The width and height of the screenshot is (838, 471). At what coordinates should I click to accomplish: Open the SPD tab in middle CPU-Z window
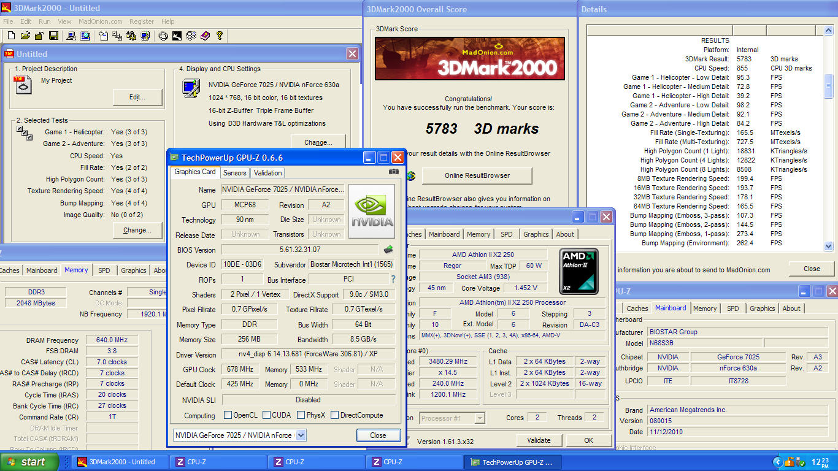(506, 234)
